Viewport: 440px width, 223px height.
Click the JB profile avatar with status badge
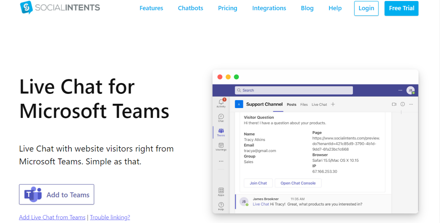click(x=411, y=90)
